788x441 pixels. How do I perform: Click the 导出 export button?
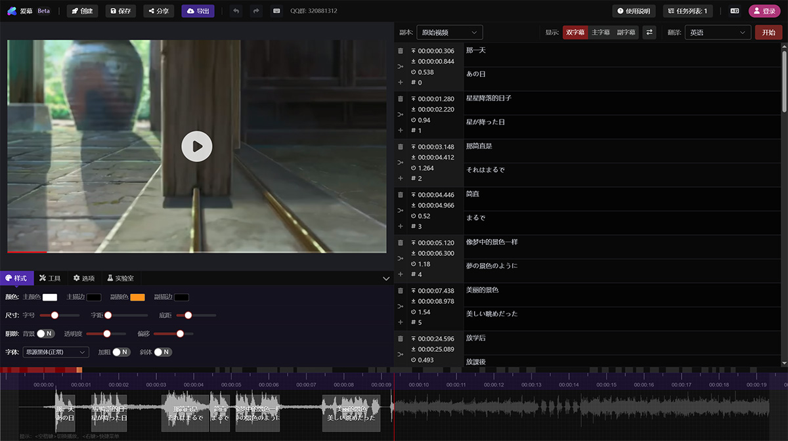pos(198,11)
